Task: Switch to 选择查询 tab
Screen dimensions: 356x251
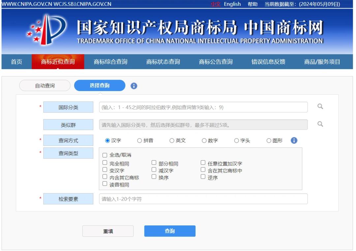Action: pyautogui.click(x=100, y=86)
